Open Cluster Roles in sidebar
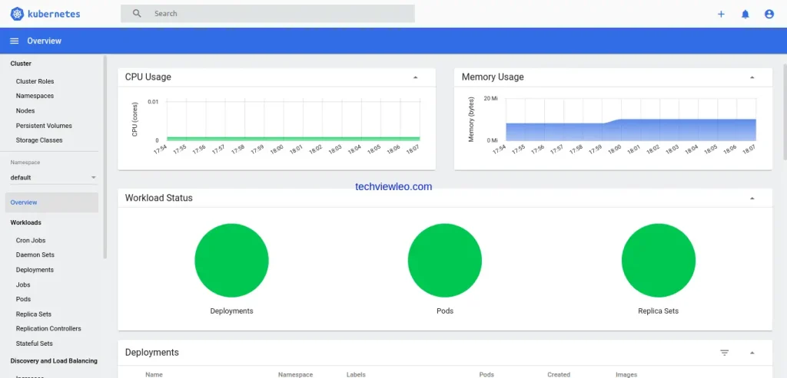The height and width of the screenshot is (378, 787). (35, 81)
